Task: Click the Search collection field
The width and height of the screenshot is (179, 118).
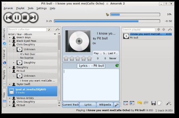Action: coord(27,30)
